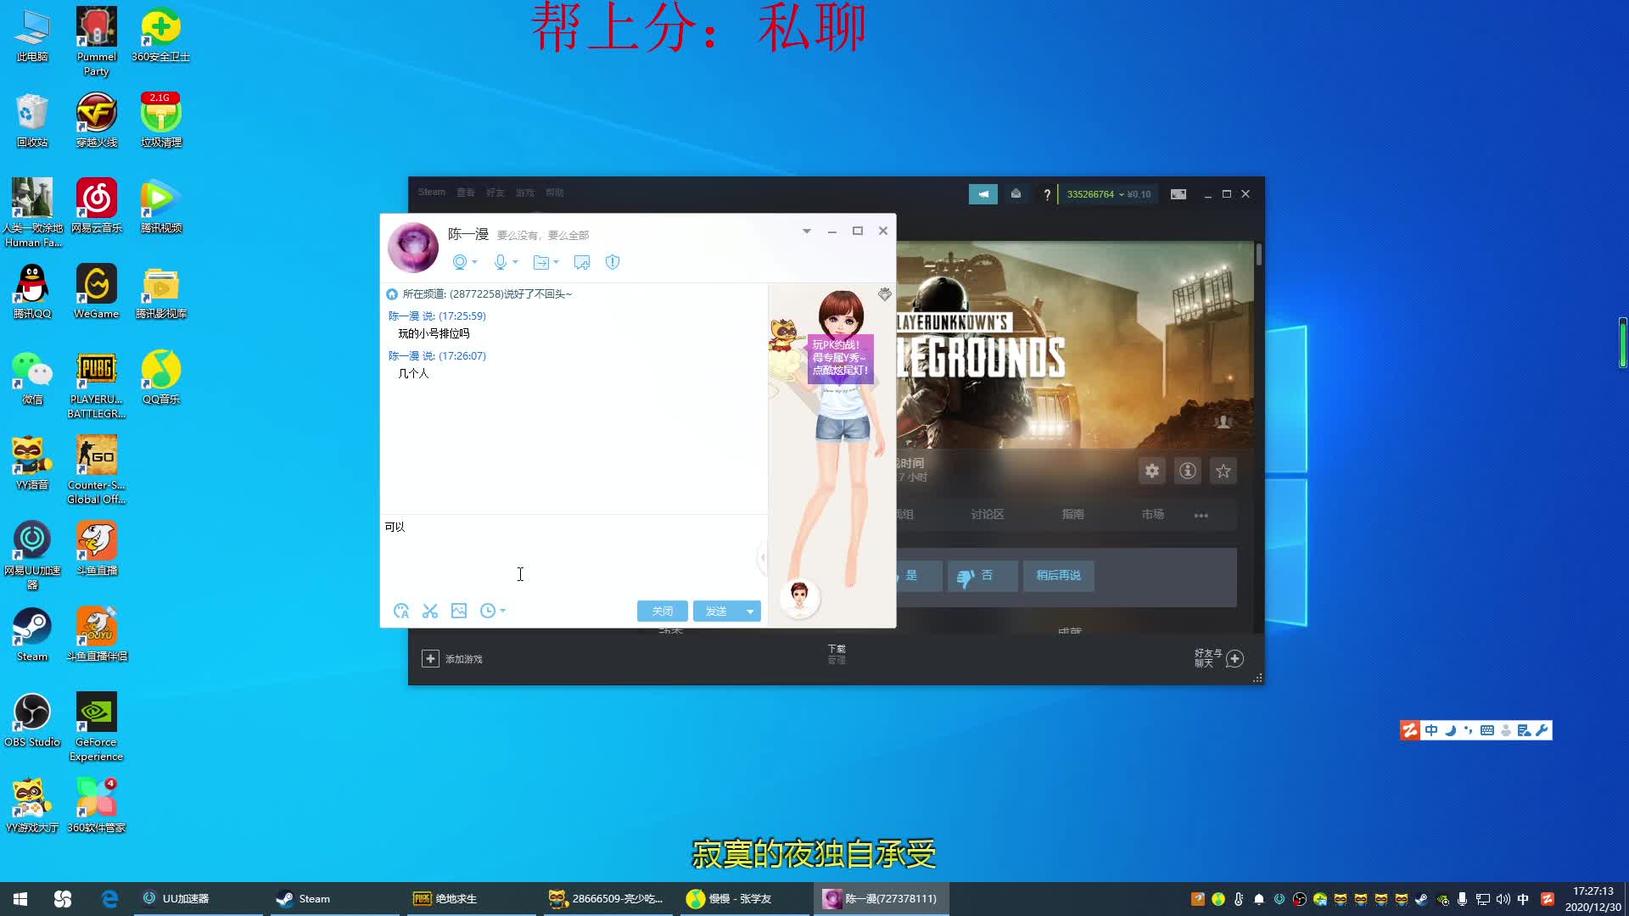The image size is (1629, 916).
Task: Open Steam 下载 管理 section
Action: click(x=837, y=654)
